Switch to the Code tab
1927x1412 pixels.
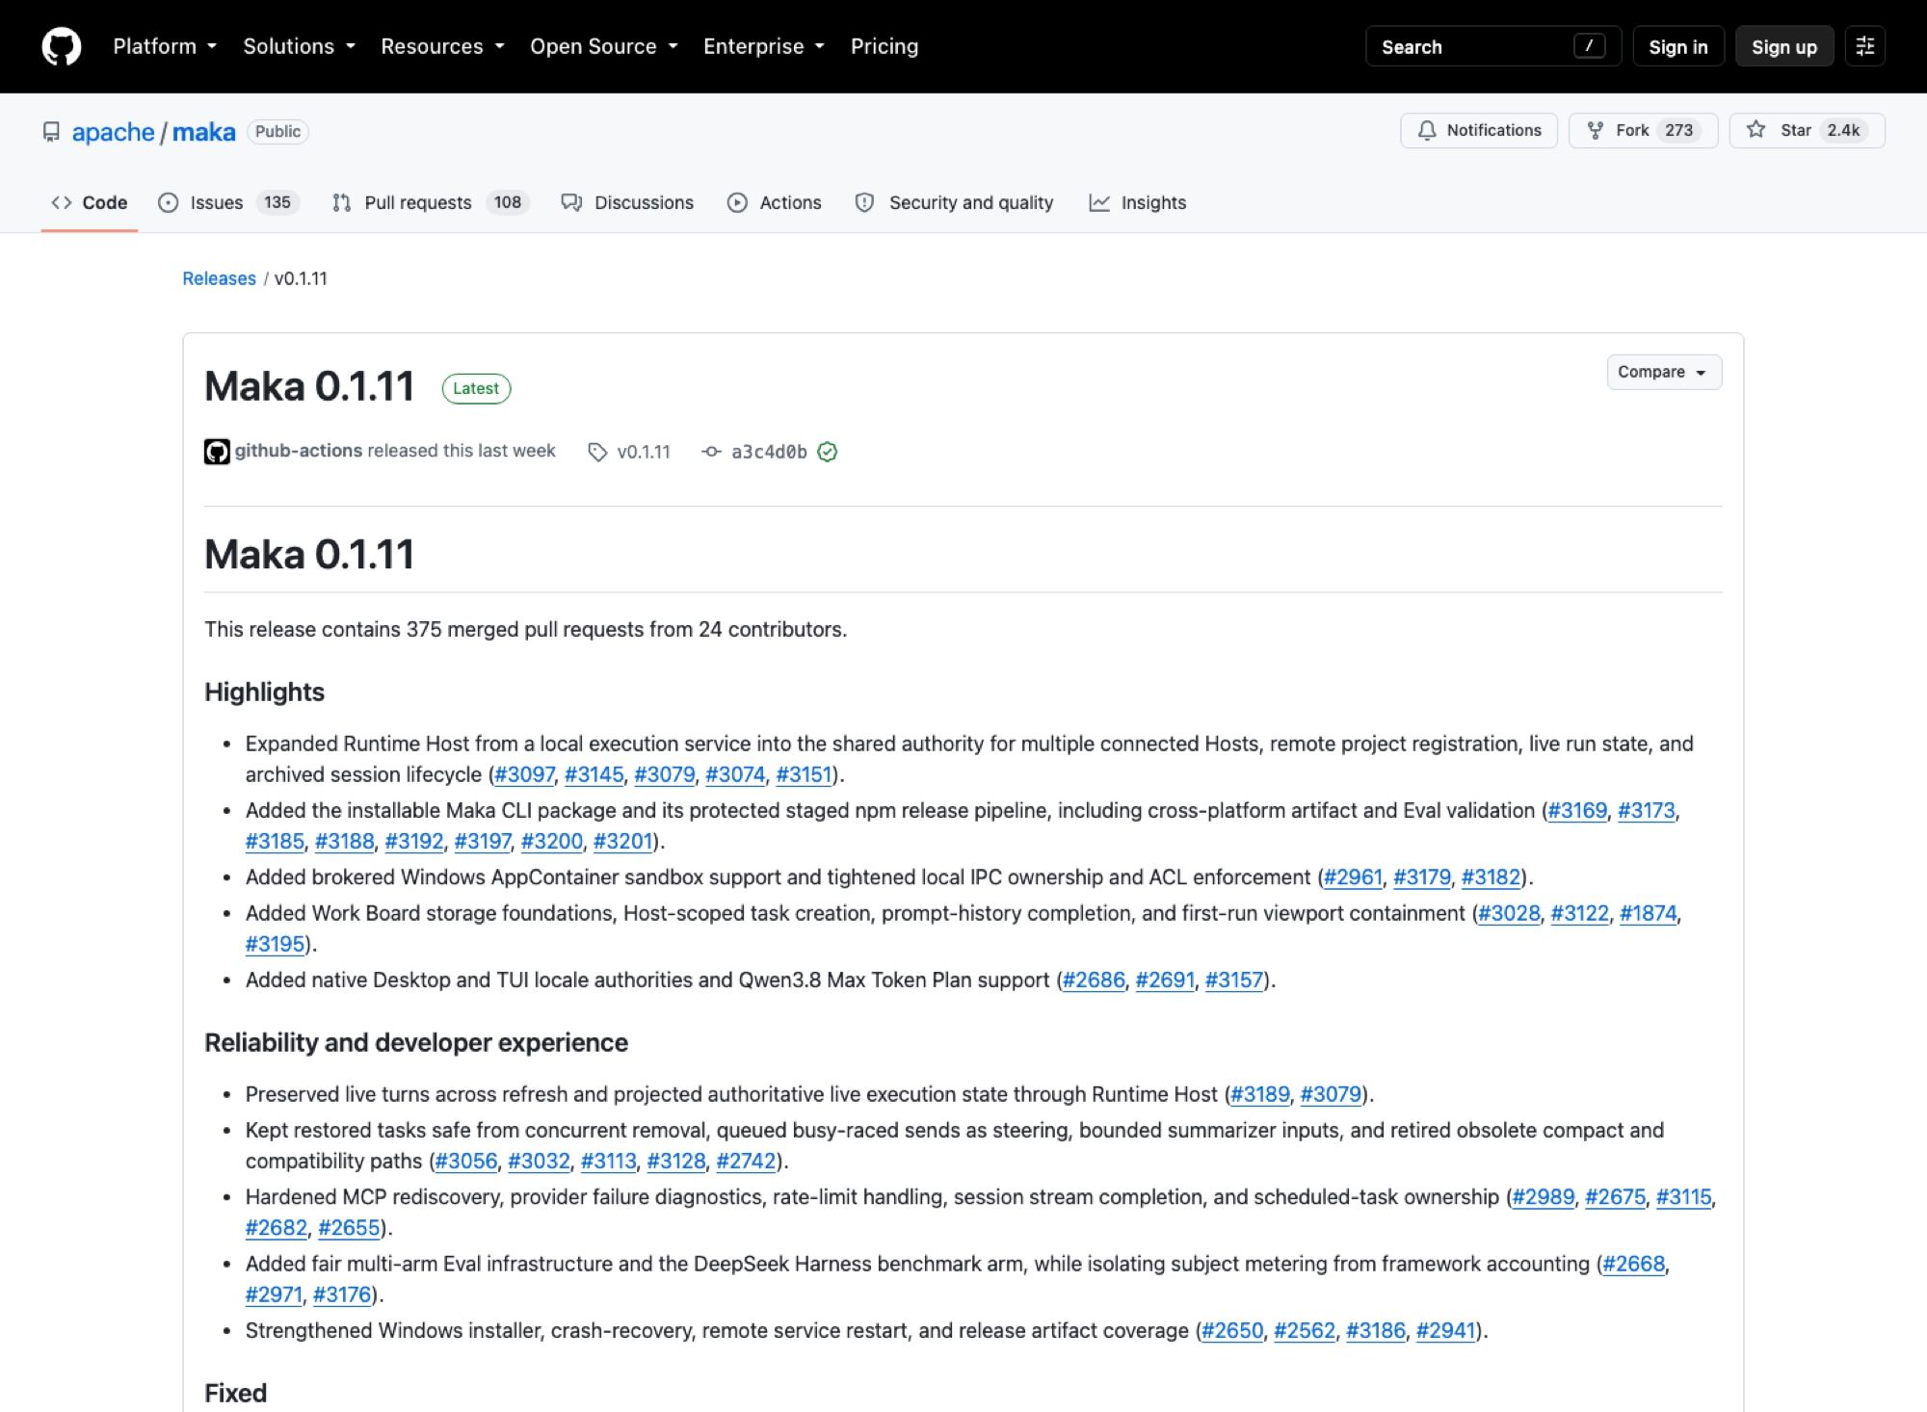[90, 202]
